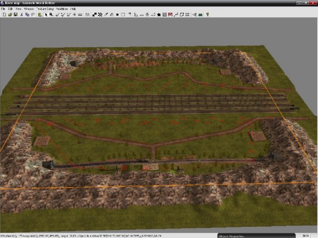Open the File menu

pos(3,9)
